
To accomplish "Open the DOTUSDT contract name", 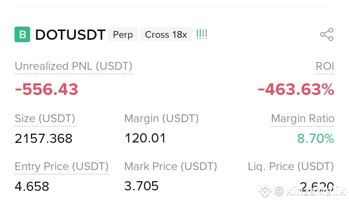I will (70, 35).
